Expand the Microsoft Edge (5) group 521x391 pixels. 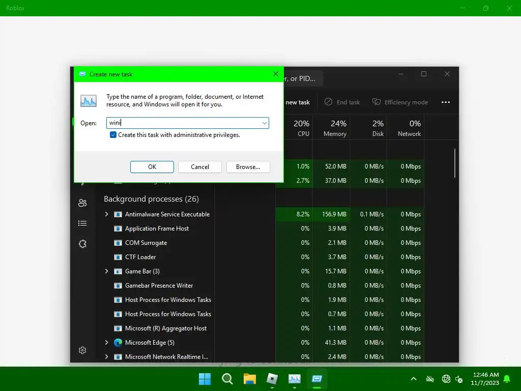point(106,343)
